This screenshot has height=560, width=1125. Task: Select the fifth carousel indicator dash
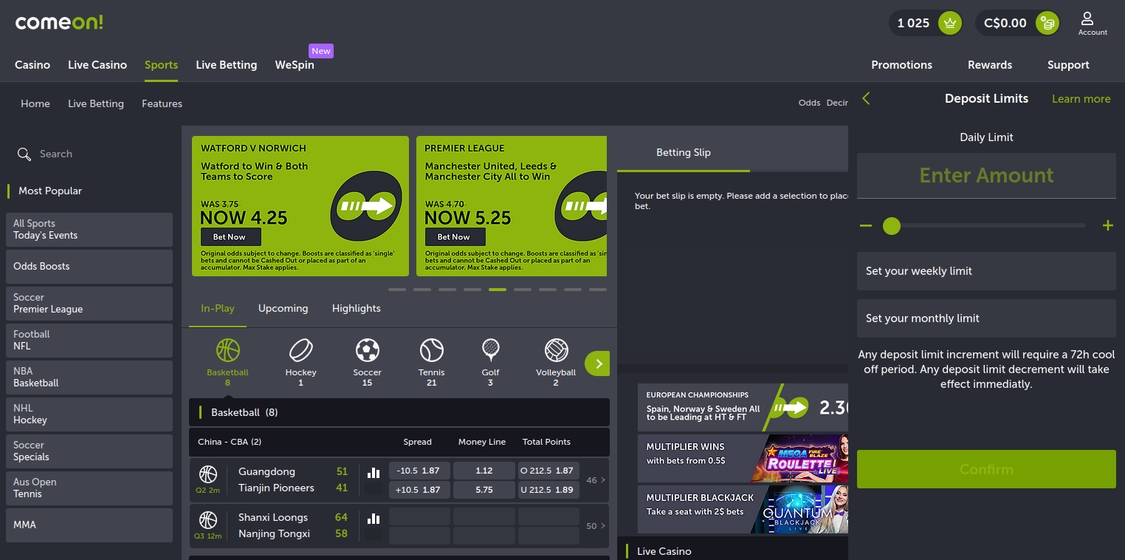pyautogui.click(x=498, y=290)
